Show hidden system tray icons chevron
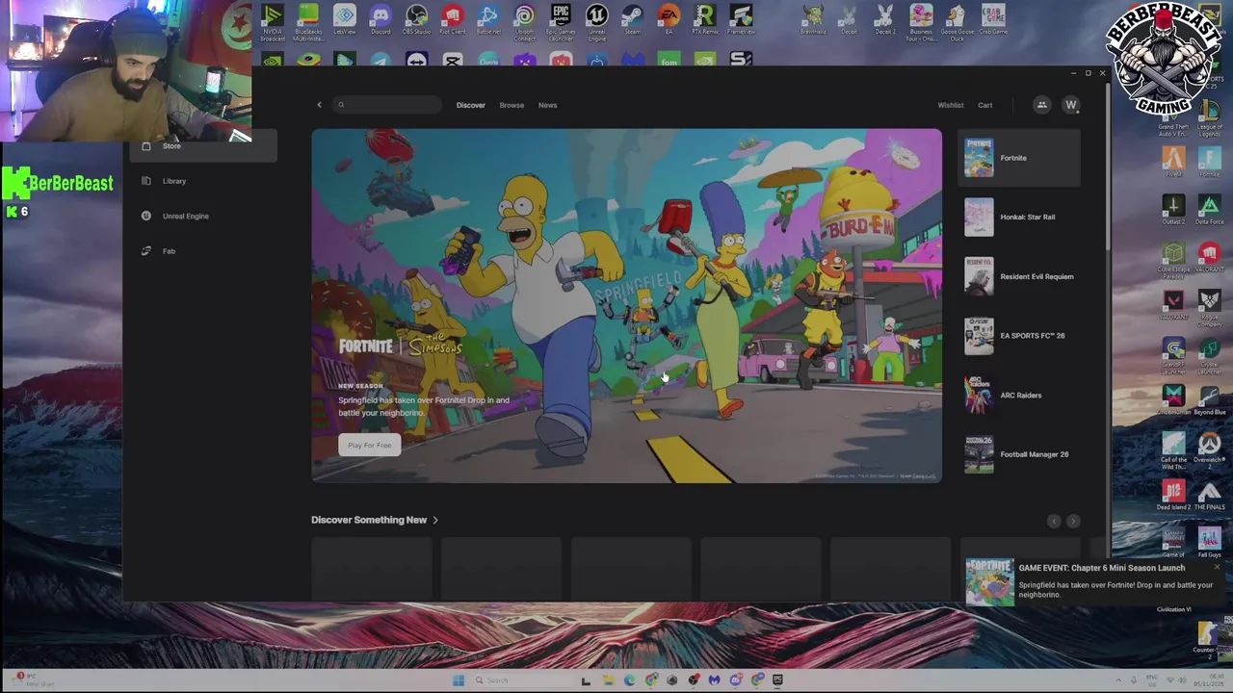Viewport: 1233px width, 693px height. [1118, 680]
